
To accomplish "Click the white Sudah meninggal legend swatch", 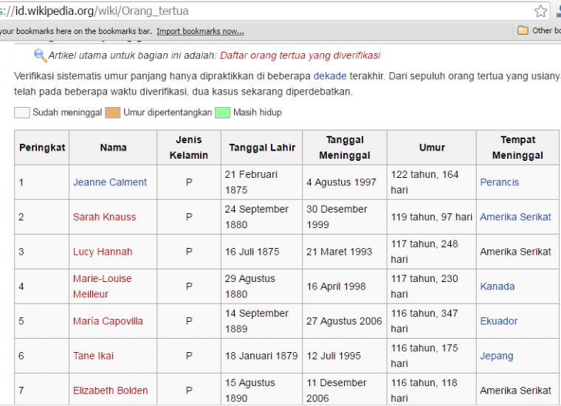I will coord(22,113).
